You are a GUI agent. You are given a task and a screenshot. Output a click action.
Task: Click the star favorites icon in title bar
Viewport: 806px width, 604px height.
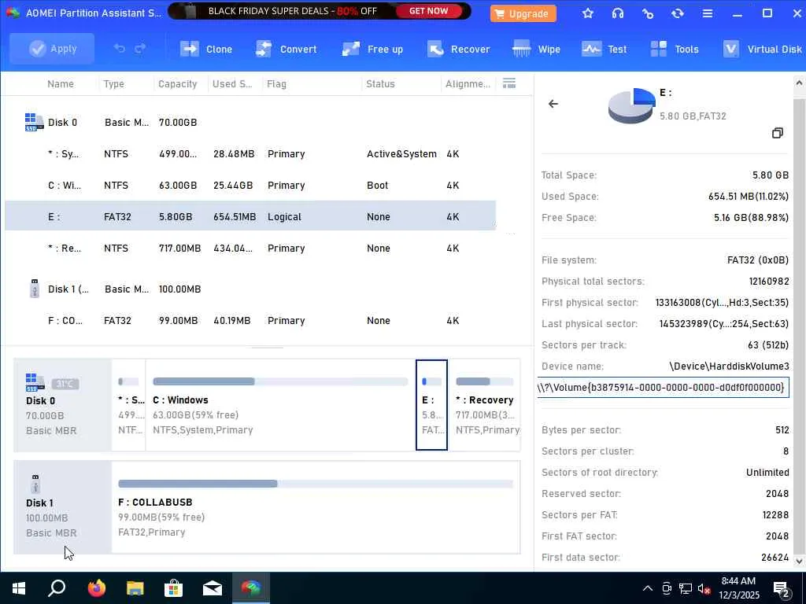pyautogui.click(x=588, y=13)
